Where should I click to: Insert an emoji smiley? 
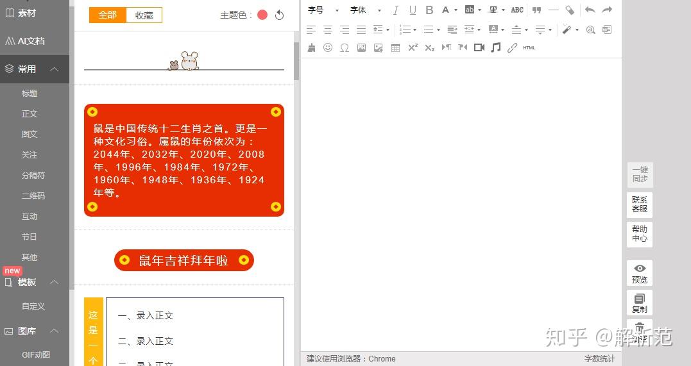click(x=328, y=47)
